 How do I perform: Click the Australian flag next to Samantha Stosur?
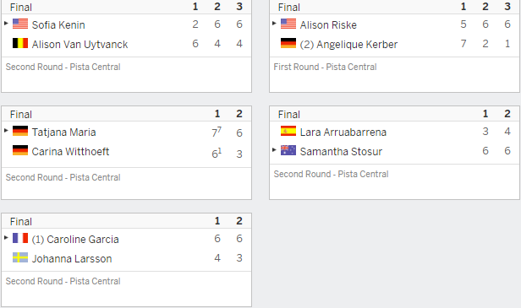tap(288, 150)
